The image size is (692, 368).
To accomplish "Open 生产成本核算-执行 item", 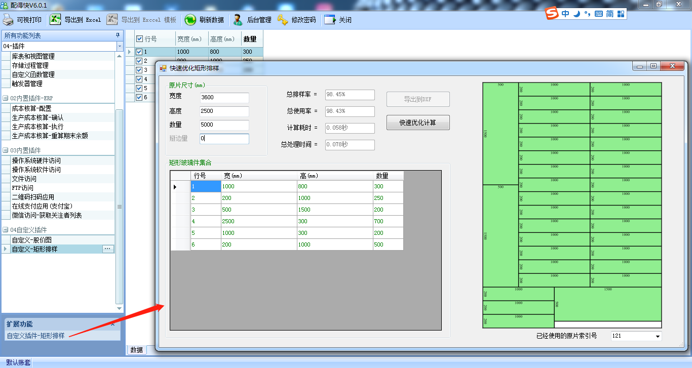I will [x=37, y=127].
